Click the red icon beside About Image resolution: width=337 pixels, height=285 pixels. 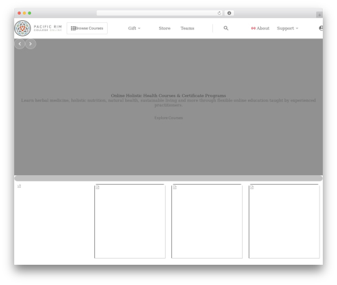point(253,28)
